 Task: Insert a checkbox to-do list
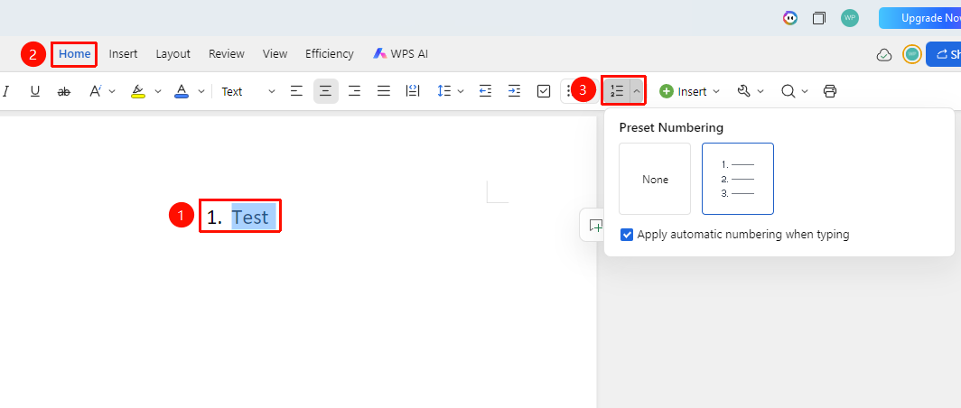tap(543, 91)
